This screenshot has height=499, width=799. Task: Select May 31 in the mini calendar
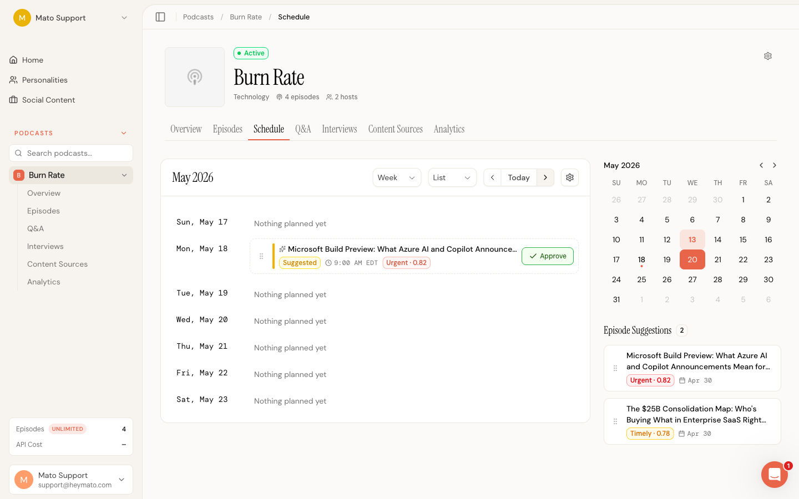[x=616, y=299]
